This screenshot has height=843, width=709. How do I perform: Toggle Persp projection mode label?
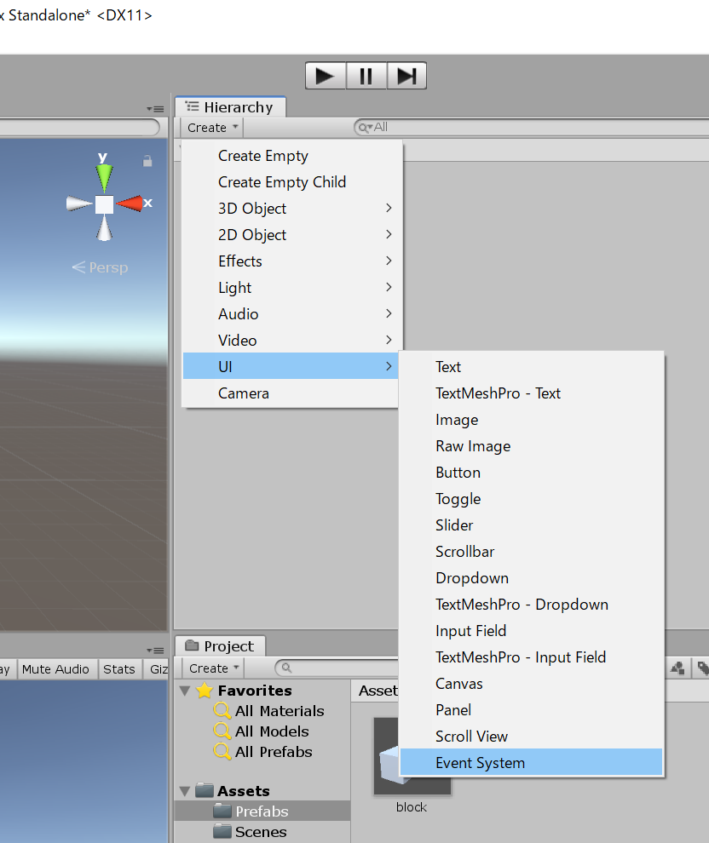(x=100, y=267)
